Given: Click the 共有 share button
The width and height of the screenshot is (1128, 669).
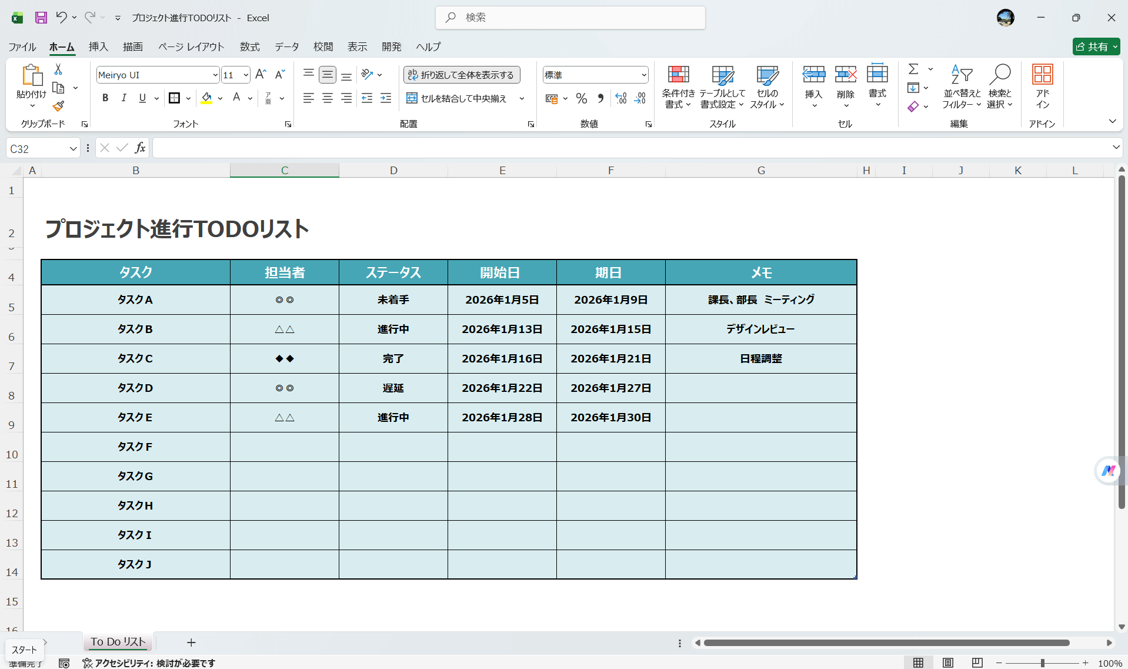Looking at the screenshot, I should (1096, 46).
